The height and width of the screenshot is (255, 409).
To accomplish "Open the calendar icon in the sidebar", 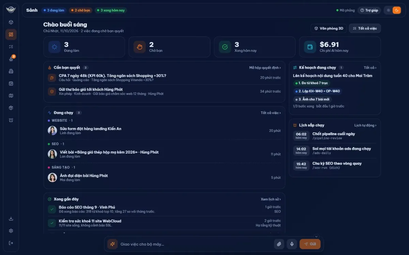I will 11,83.
